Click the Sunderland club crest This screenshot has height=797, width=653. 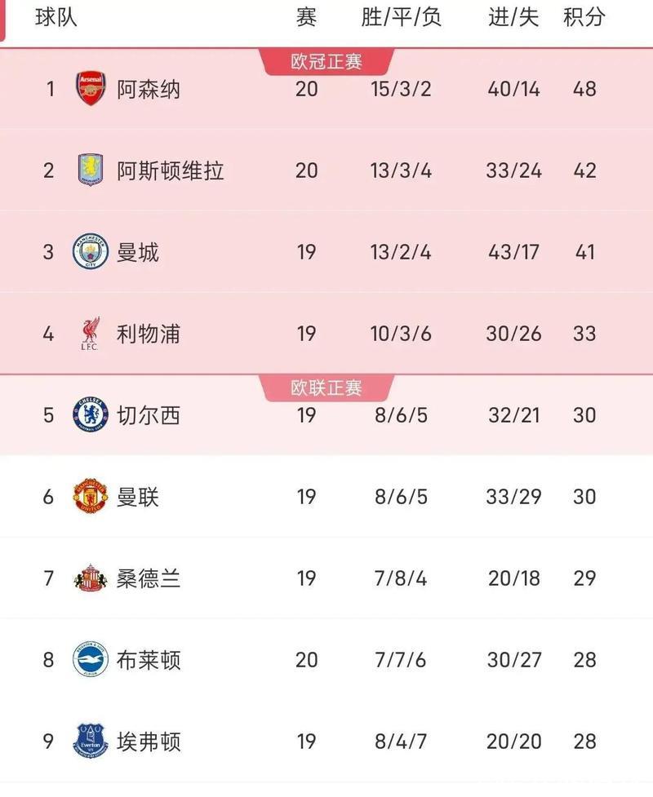point(91,578)
